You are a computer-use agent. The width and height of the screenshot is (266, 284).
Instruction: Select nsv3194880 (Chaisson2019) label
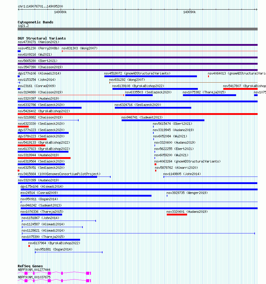(40, 92)
